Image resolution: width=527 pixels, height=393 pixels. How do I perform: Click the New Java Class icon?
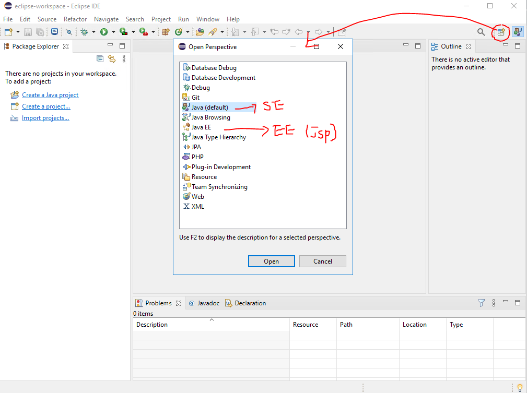(x=179, y=32)
